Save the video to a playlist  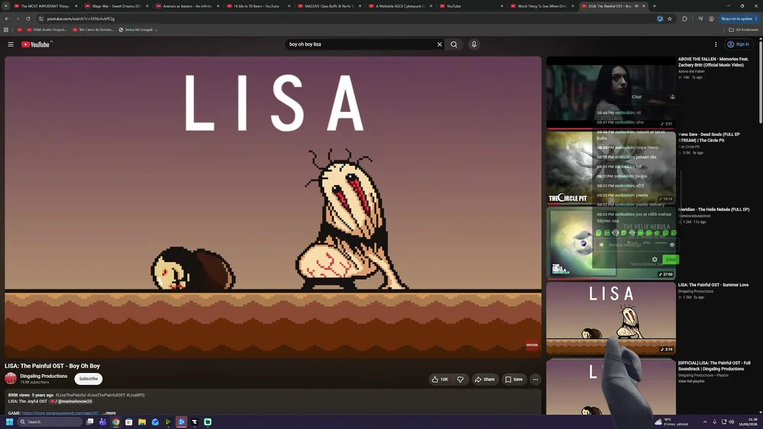(x=514, y=380)
